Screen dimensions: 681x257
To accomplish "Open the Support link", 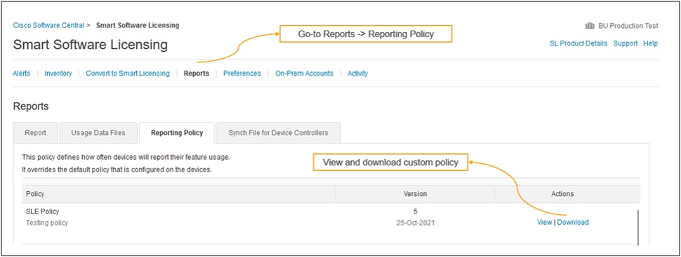I will click(626, 43).
